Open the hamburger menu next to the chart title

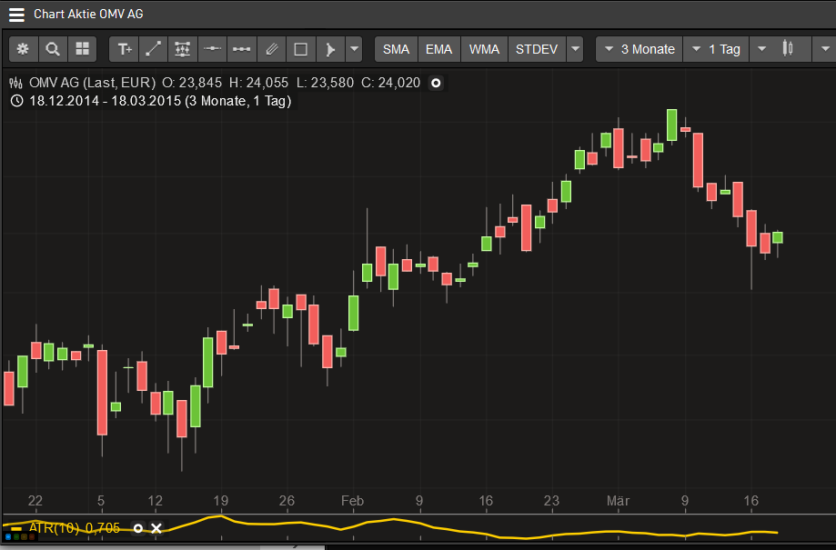(16, 15)
